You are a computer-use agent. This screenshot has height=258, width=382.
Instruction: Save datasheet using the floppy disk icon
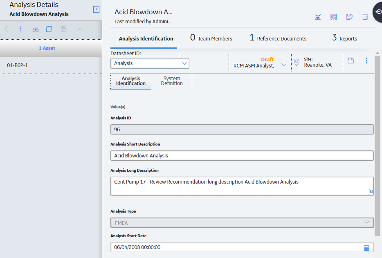pos(351,61)
